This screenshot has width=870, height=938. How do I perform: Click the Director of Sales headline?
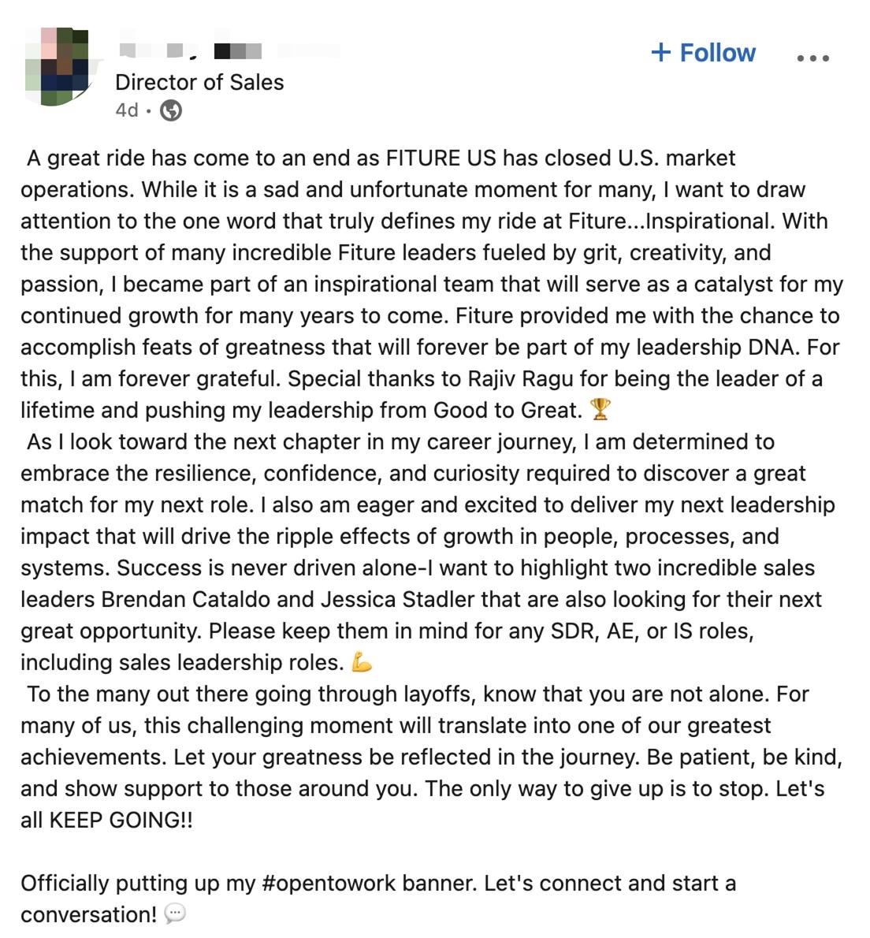(199, 82)
